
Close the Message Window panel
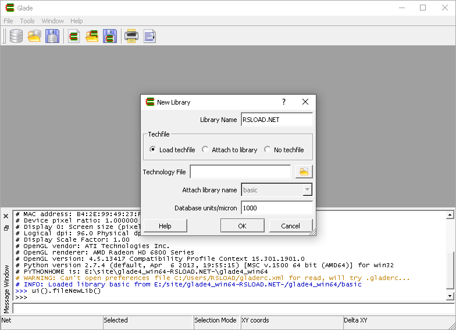point(6,216)
